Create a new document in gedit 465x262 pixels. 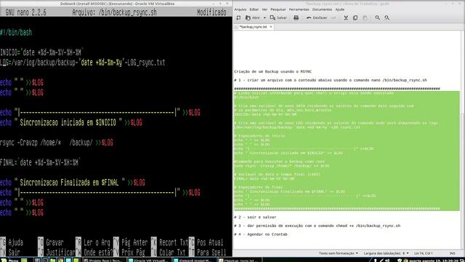click(x=238, y=17)
